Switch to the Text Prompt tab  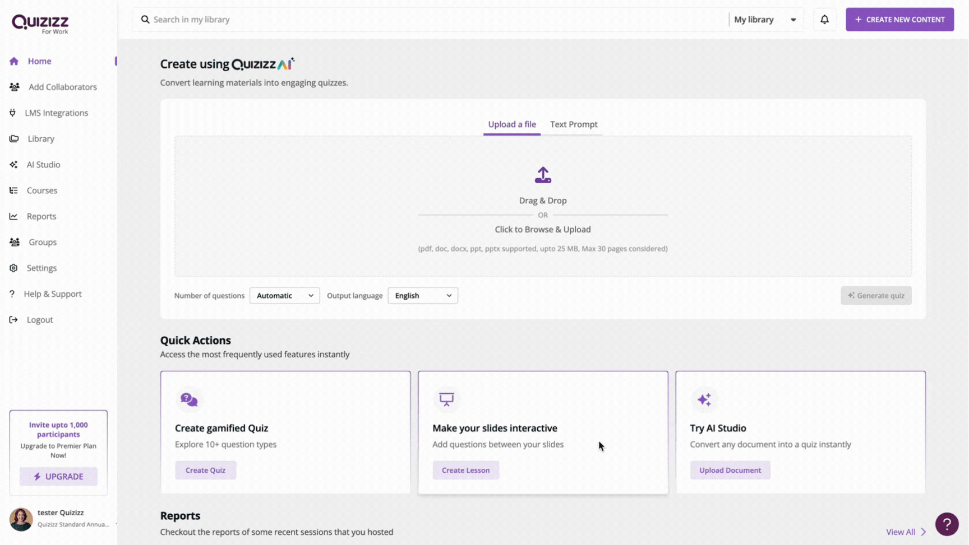[574, 124]
